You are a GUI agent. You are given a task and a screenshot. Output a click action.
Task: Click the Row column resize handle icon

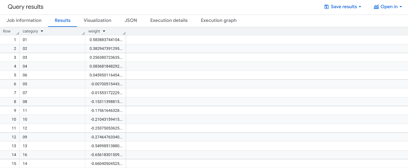(x=18, y=33)
